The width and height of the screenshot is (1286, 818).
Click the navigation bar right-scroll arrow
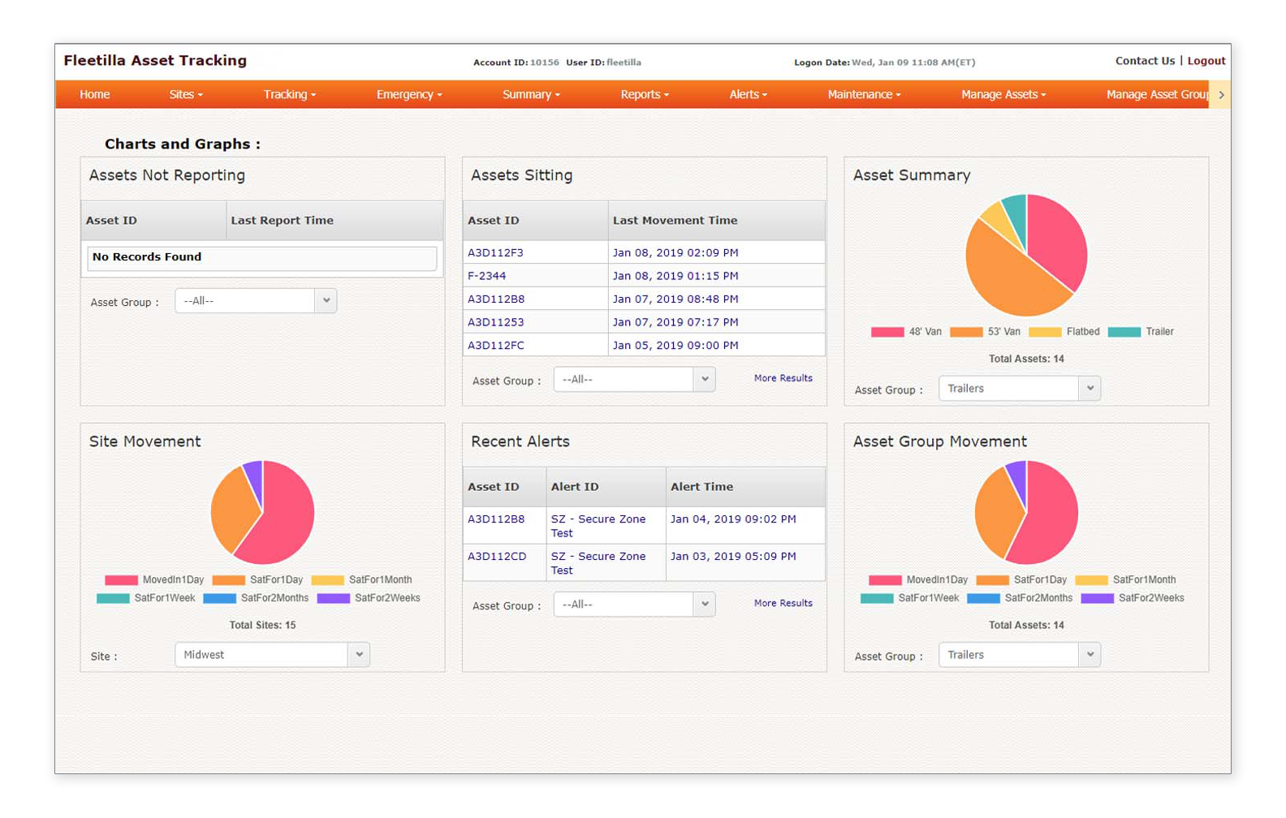click(x=1220, y=95)
